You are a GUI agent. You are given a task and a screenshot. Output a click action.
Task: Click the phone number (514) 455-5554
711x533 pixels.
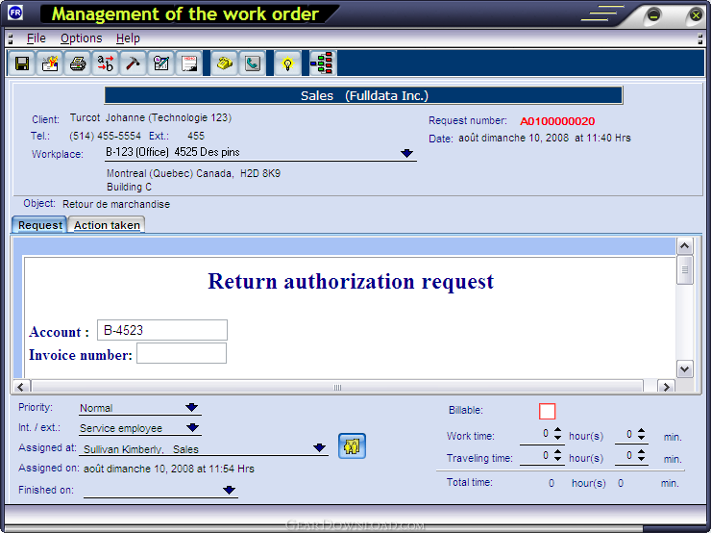105,136
